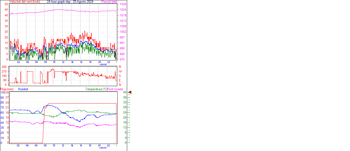Click the 1029 pressure scale value

coord(123,4)
